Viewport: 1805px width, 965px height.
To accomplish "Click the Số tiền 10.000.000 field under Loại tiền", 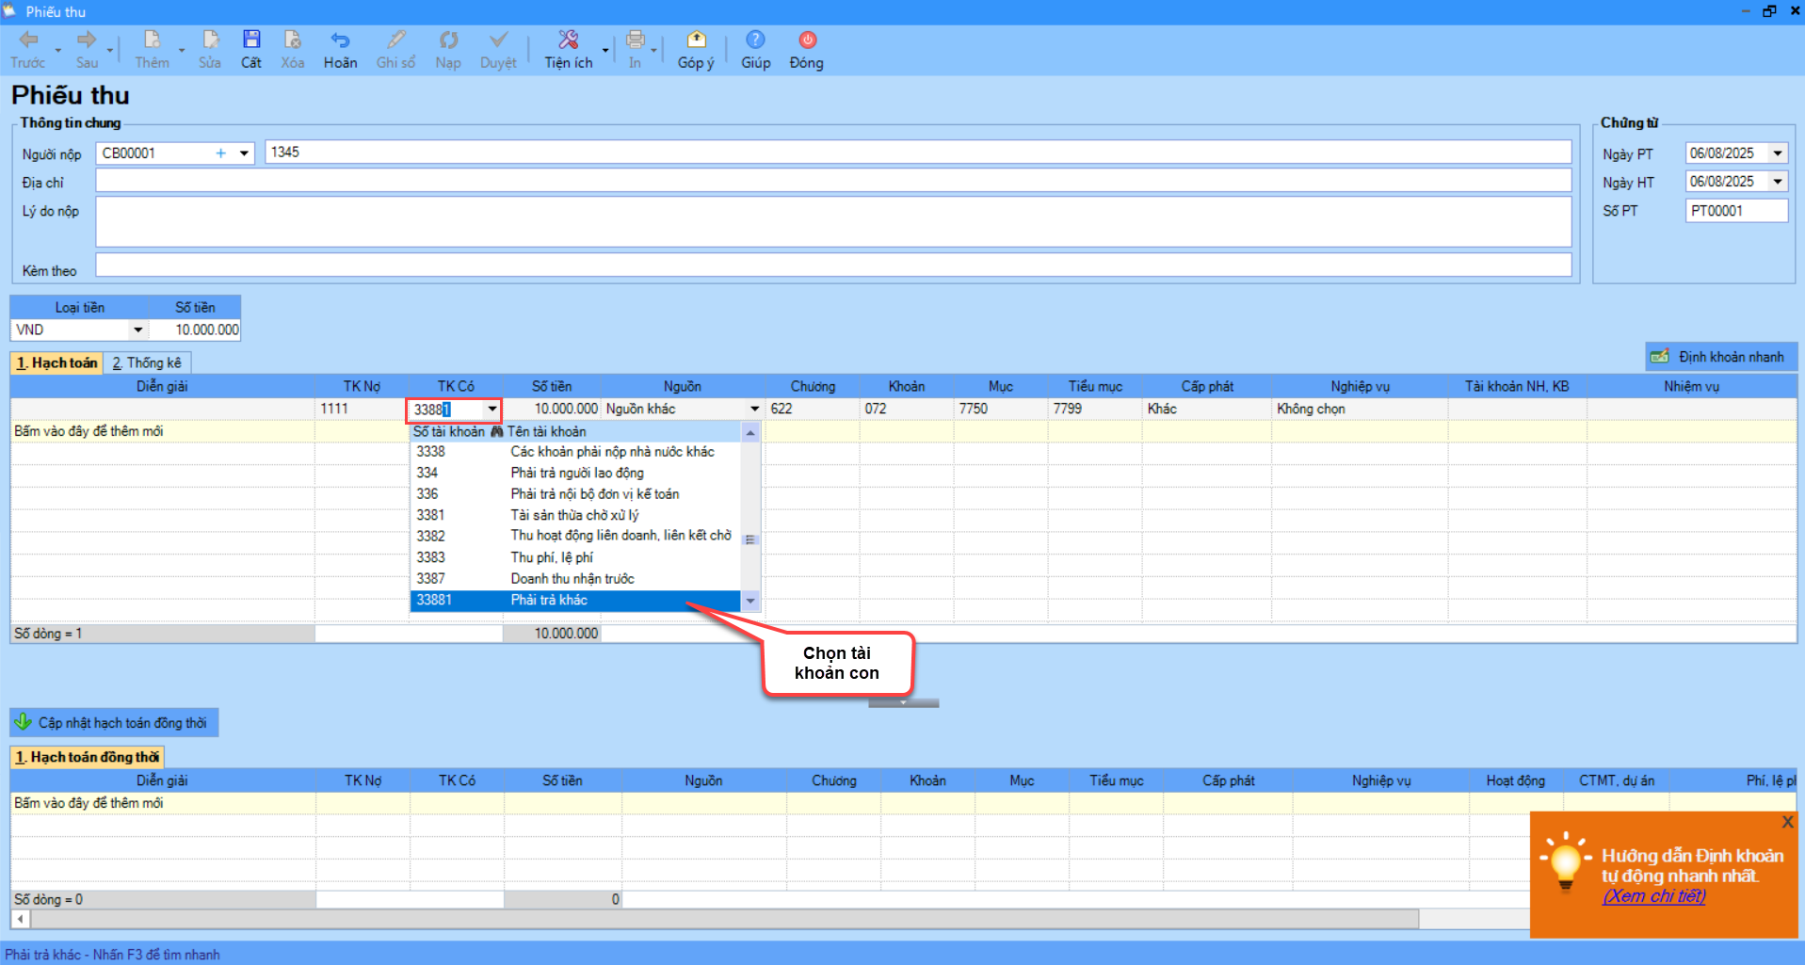I will [x=195, y=330].
